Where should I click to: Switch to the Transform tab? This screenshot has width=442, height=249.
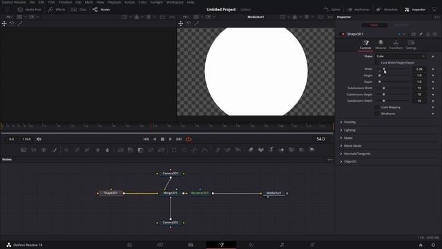tap(396, 44)
